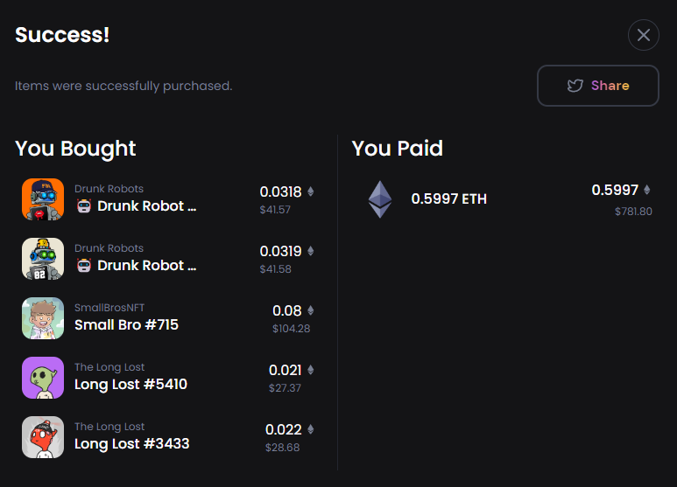Click the ETH symbol beside 0.5997 total

point(646,190)
